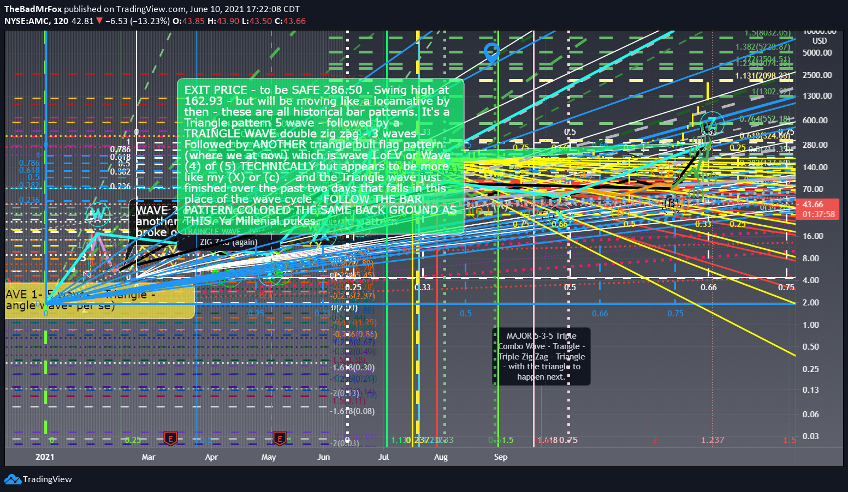Image resolution: width=848 pixels, height=492 pixels.
Task: Click the TheBadMrFox author name
Action: click(33, 9)
